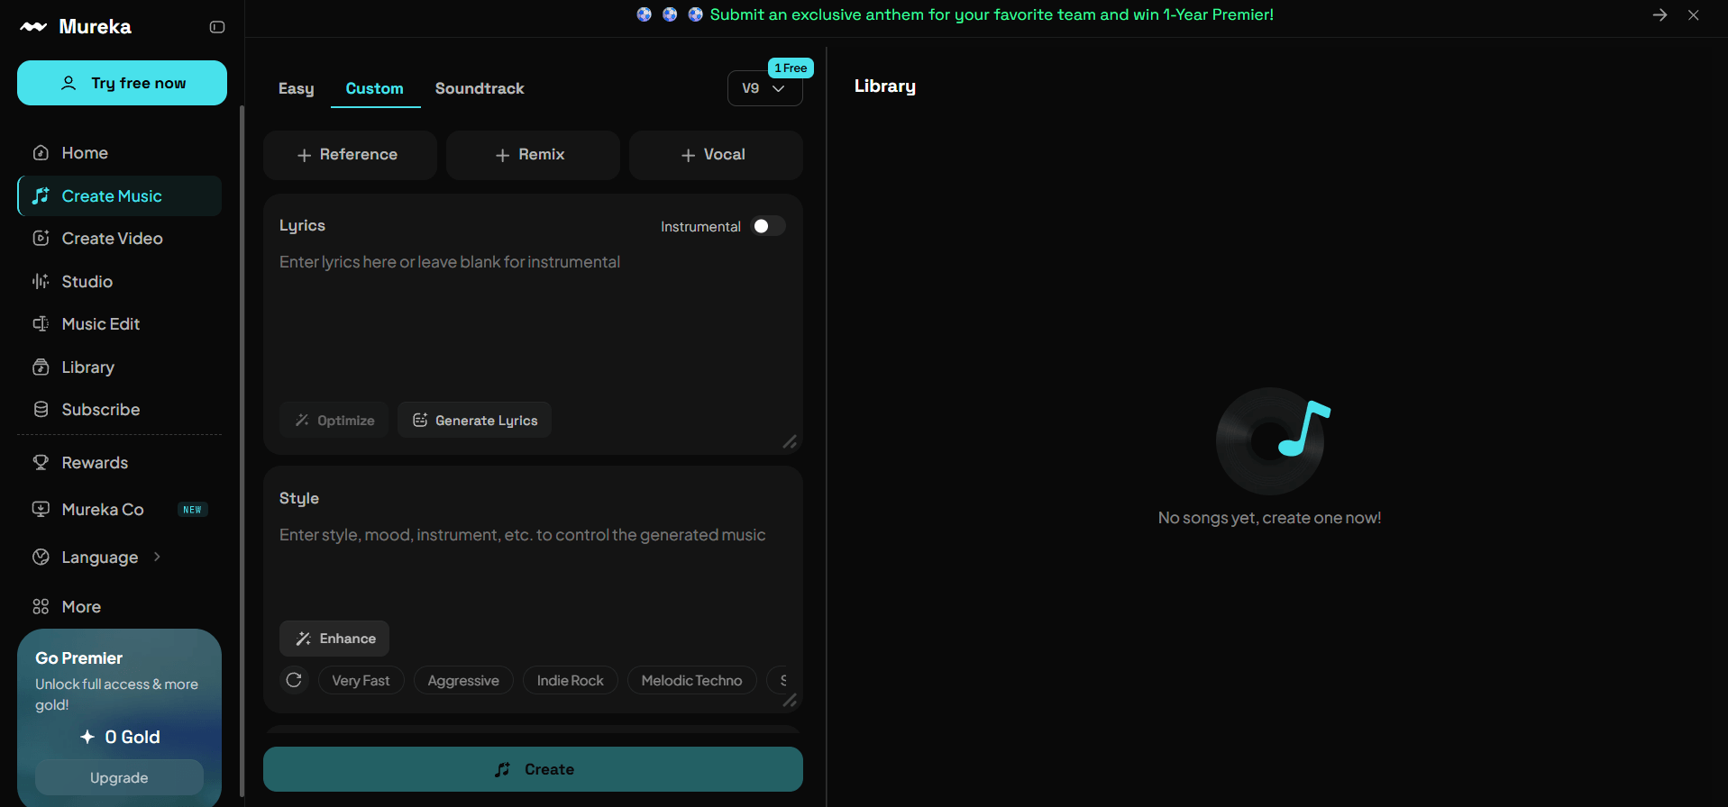Click the Studio waveform icon

41,282
